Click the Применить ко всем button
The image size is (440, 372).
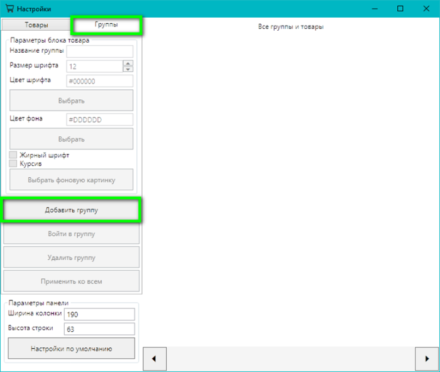click(x=71, y=282)
